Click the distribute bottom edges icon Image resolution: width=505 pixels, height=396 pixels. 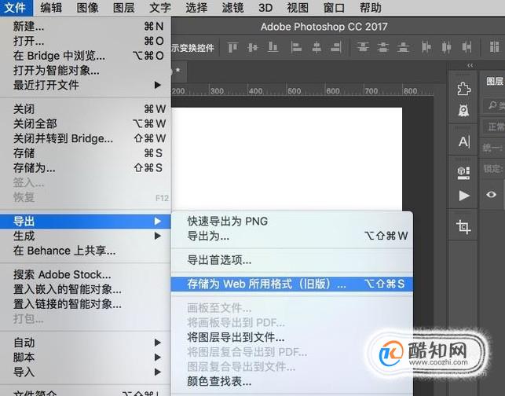[403, 47]
